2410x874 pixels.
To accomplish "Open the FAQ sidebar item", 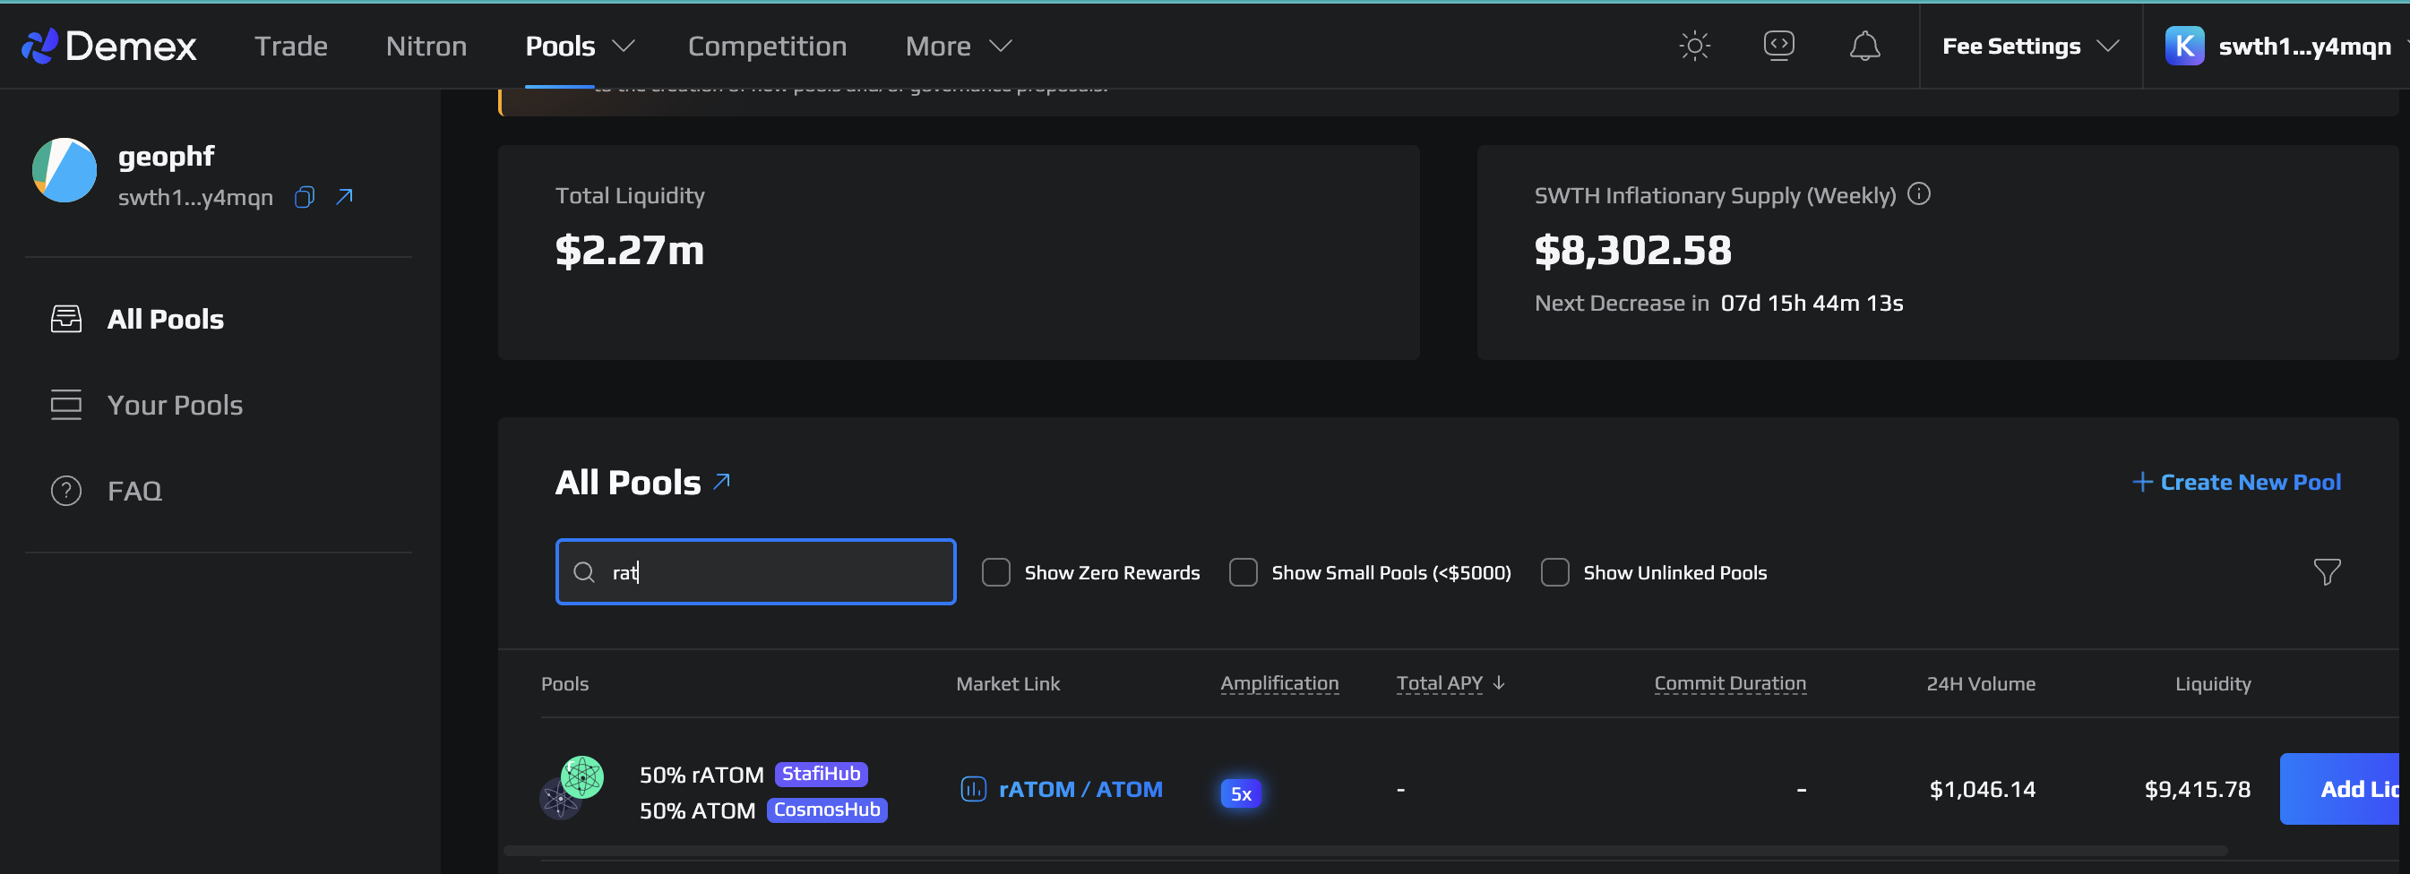I will 134,491.
